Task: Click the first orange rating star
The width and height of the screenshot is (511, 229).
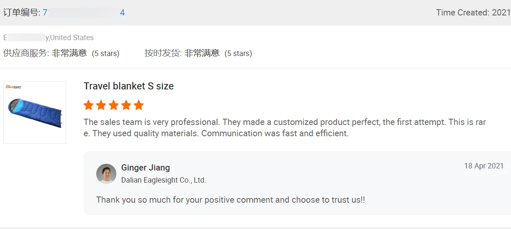Action: (x=88, y=105)
